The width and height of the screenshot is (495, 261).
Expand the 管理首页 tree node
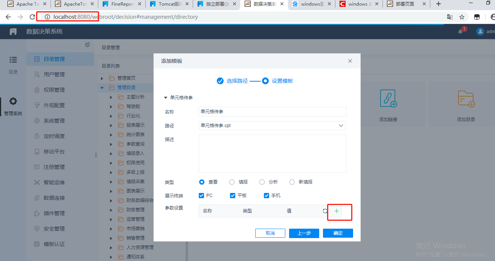click(102, 78)
